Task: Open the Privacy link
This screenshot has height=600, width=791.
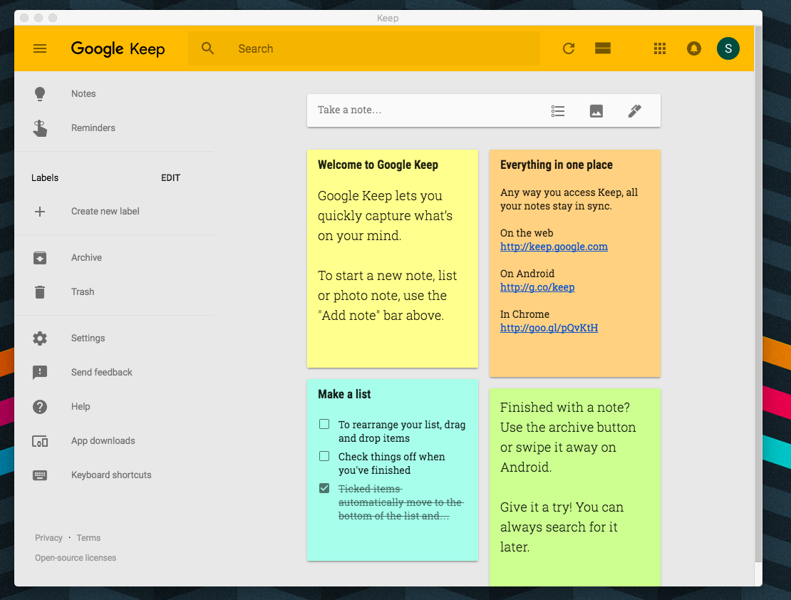Action: pos(48,538)
